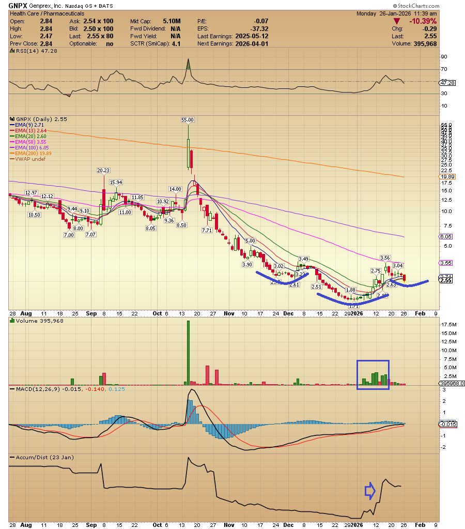The image size is (465, 529).
Task: Click the -10.39% percent change value
Action: (x=423, y=21)
